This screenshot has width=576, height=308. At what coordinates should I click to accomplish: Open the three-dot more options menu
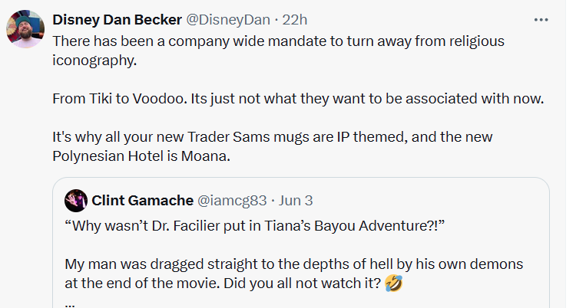(x=541, y=20)
